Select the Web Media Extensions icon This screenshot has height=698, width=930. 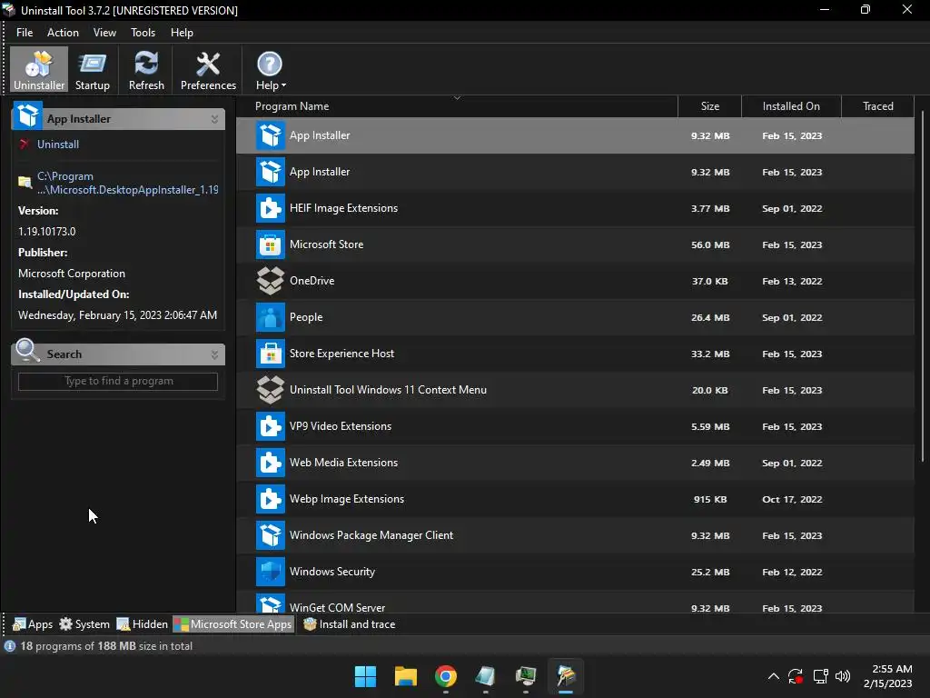coord(271,463)
